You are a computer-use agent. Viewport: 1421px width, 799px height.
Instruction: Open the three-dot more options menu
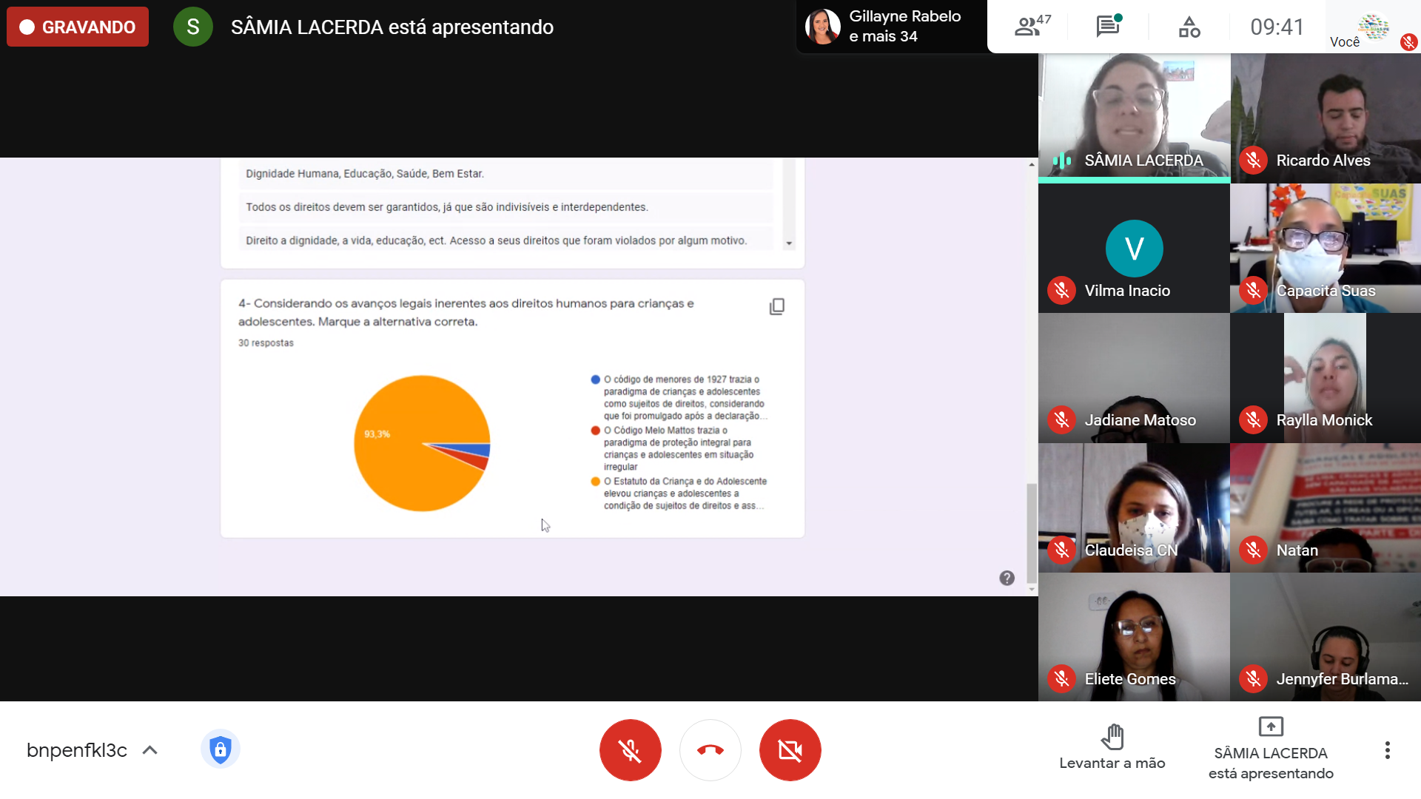tap(1387, 750)
